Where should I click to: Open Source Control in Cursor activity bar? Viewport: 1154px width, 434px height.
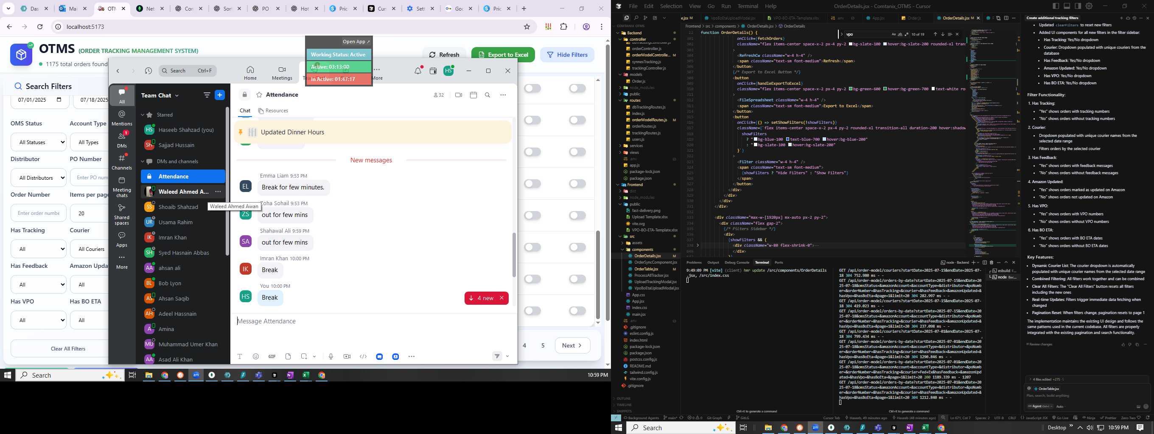pyautogui.click(x=645, y=18)
